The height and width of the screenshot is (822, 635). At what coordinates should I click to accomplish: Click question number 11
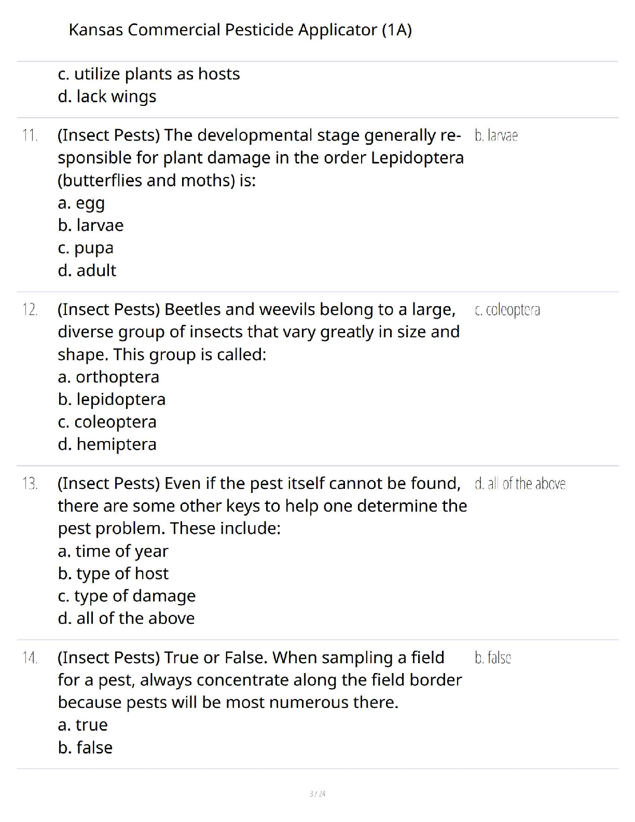[x=30, y=135]
